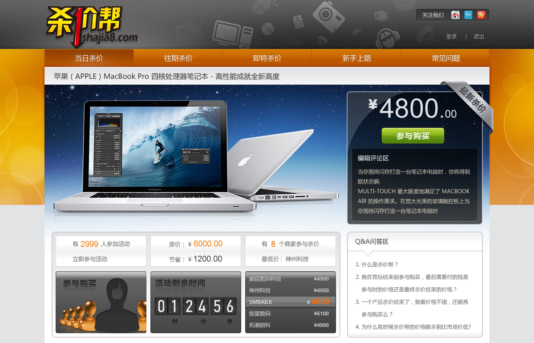Click the 8 个商家参与杀价 text
This screenshot has height=343, width=534.
(x=291, y=244)
